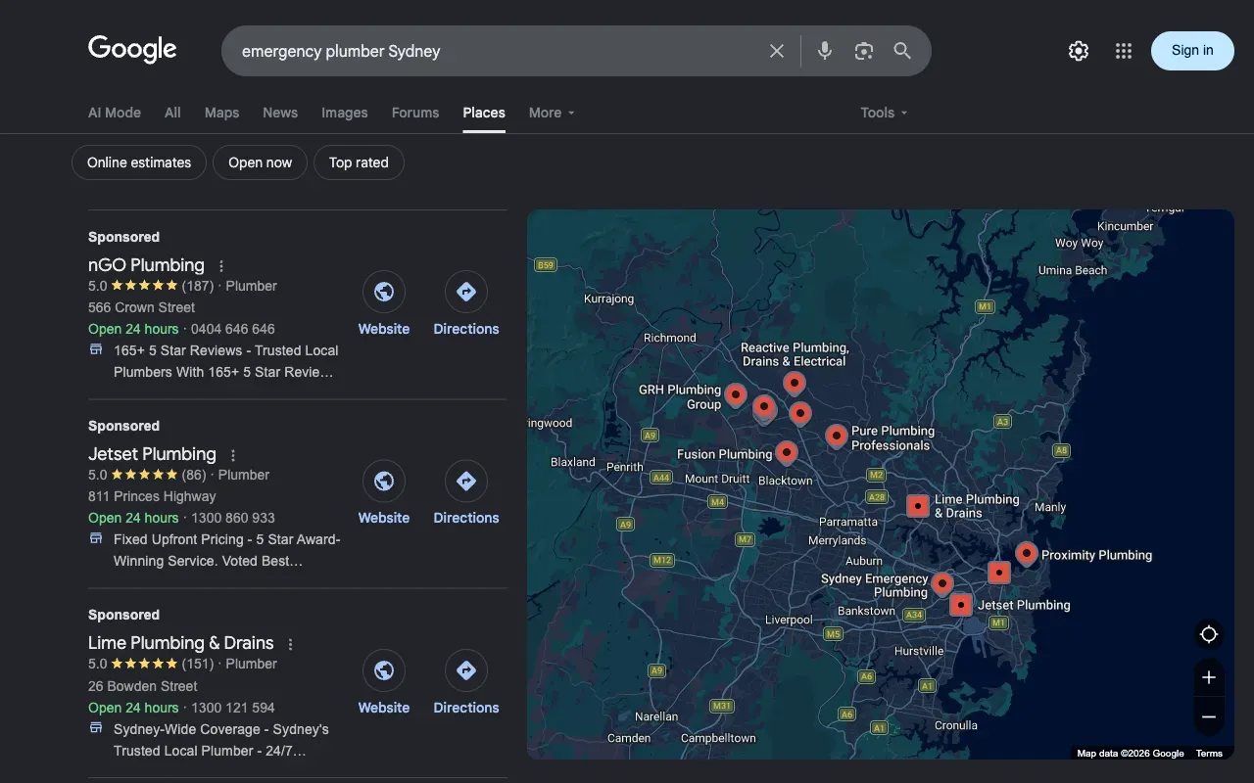Select Sydney Emergency Plumbing map pin

pos(942,584)
